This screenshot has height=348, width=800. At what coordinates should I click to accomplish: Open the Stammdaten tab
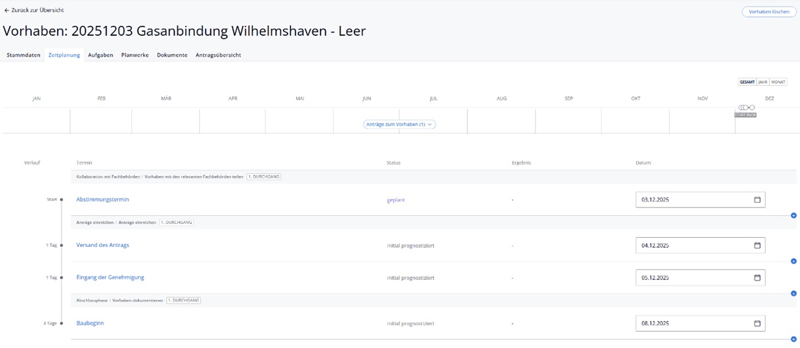click(x=24, y=55)
